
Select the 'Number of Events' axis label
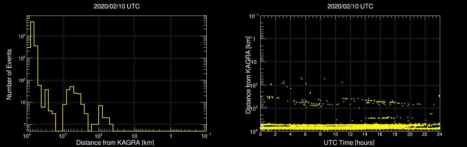9,74
